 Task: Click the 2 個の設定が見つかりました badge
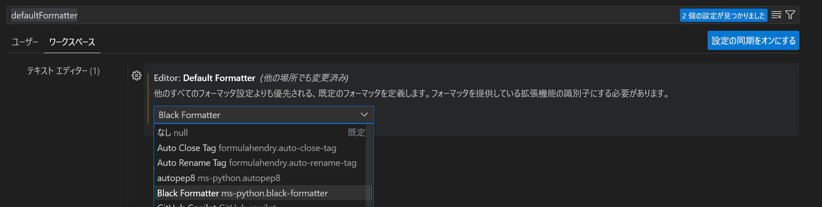tap(723, 16)
